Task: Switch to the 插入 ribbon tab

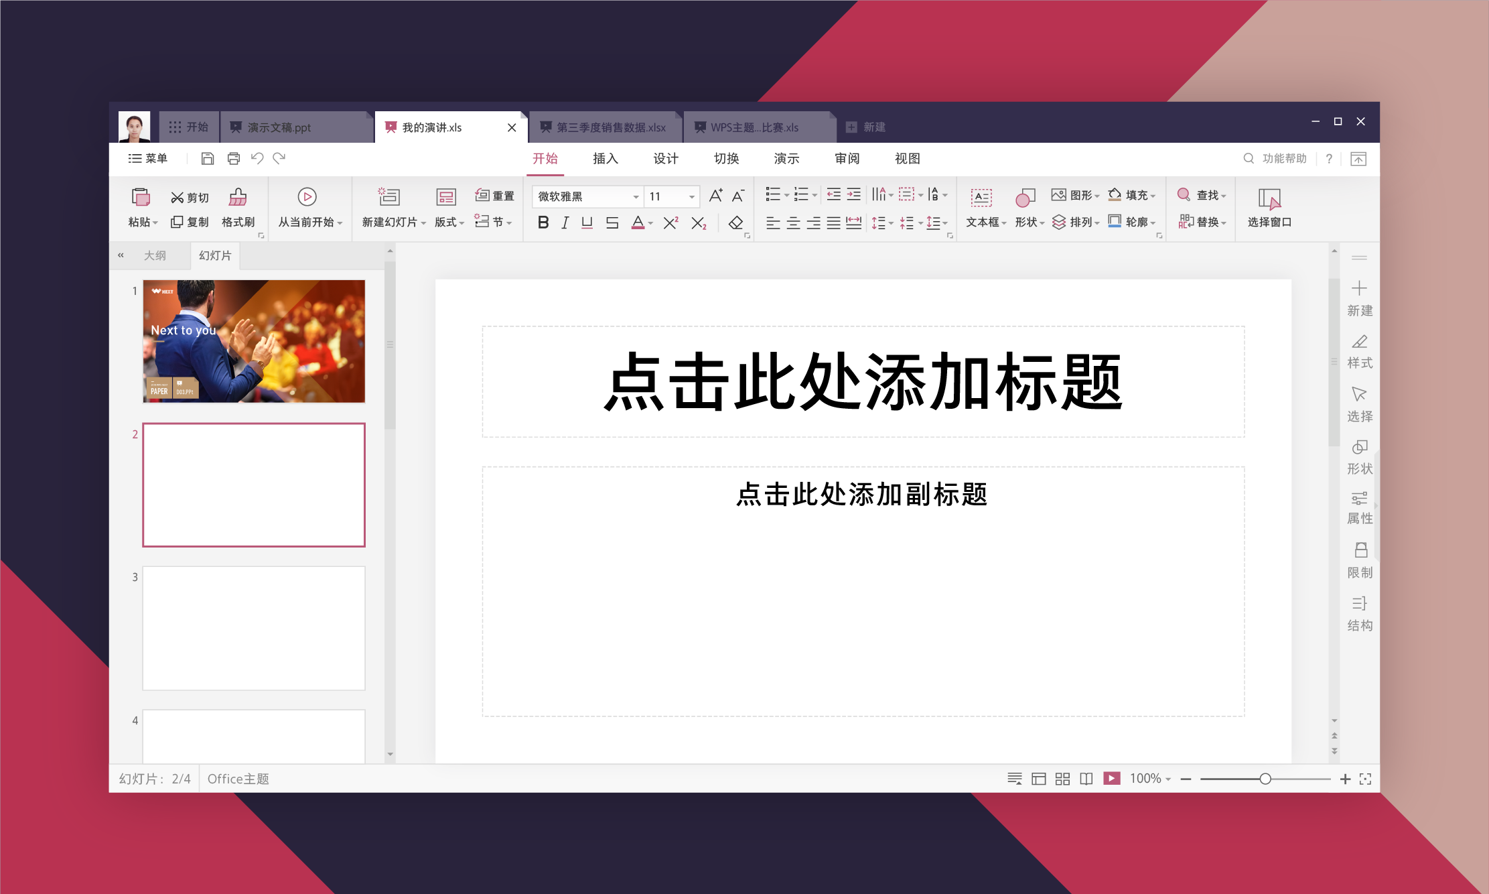Action: [x=605, y=159]
